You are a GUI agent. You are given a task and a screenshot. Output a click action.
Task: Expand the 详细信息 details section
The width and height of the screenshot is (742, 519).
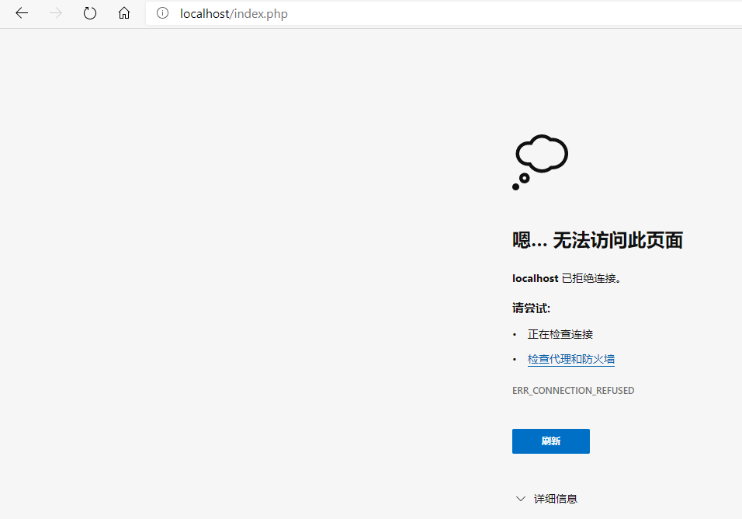[x=546, y=498]
